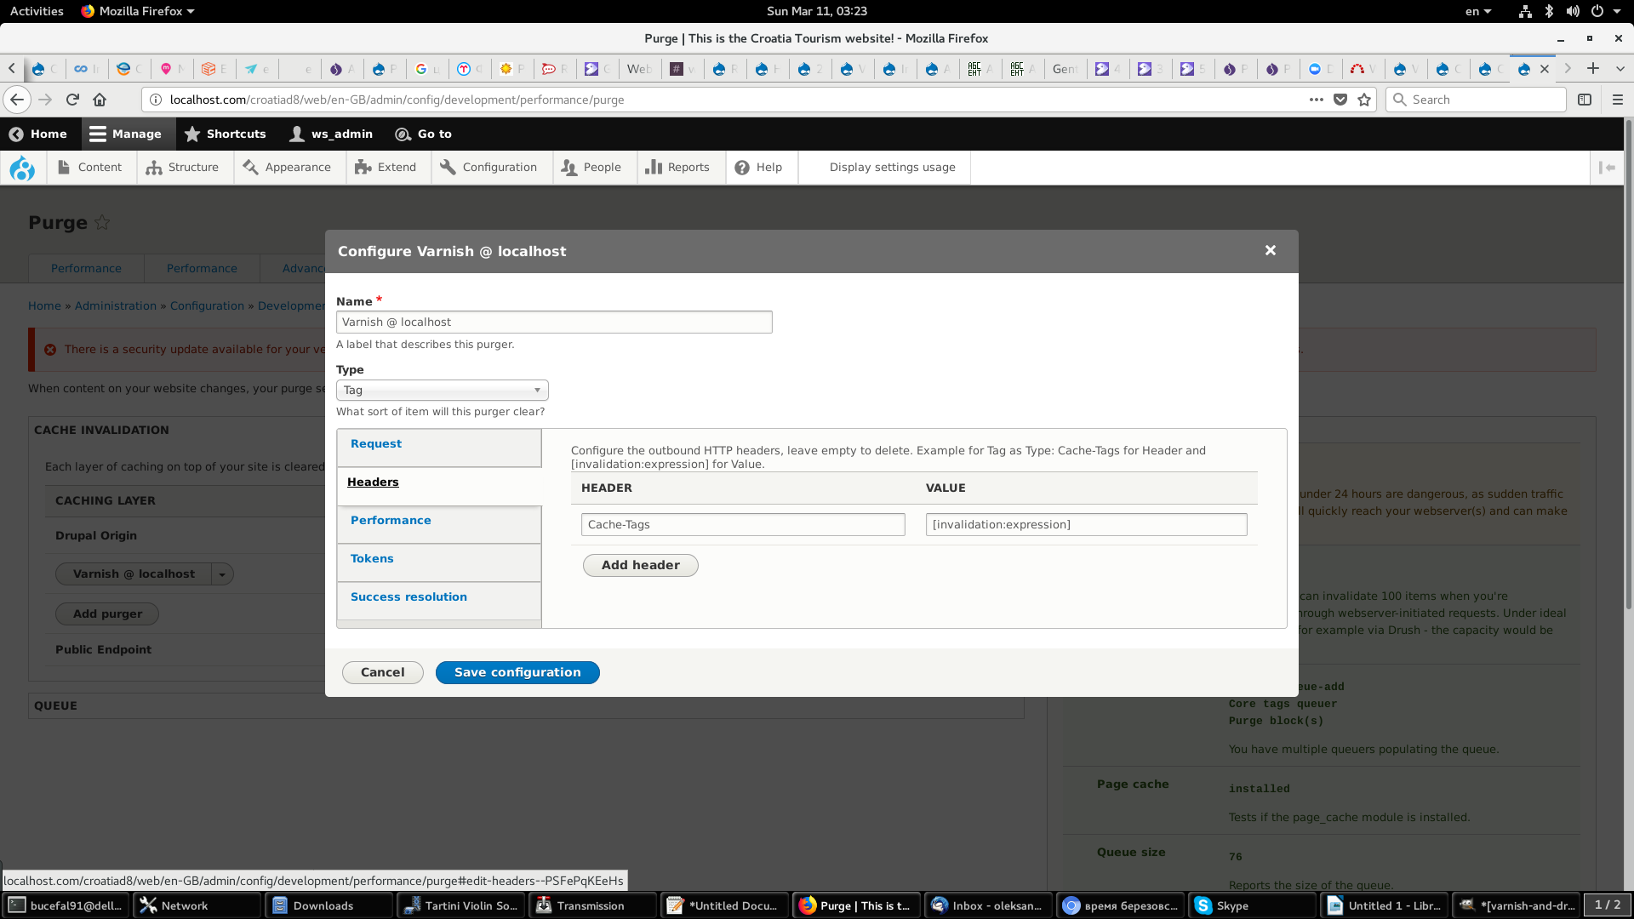Click the Firefox home icon
This screenshot has width=1634, height=919.
click(100, 100)
